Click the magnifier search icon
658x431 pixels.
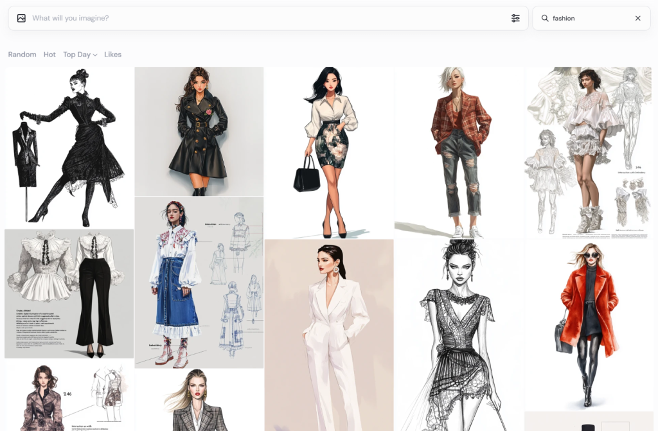(x=545, y=19)
